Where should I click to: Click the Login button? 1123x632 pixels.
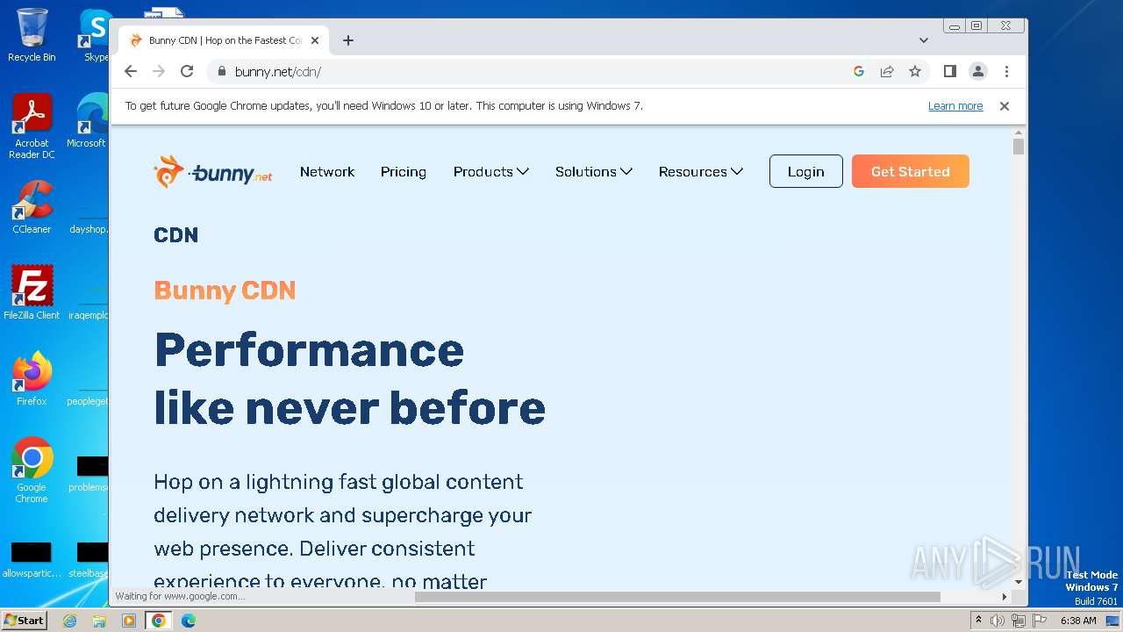806,172
